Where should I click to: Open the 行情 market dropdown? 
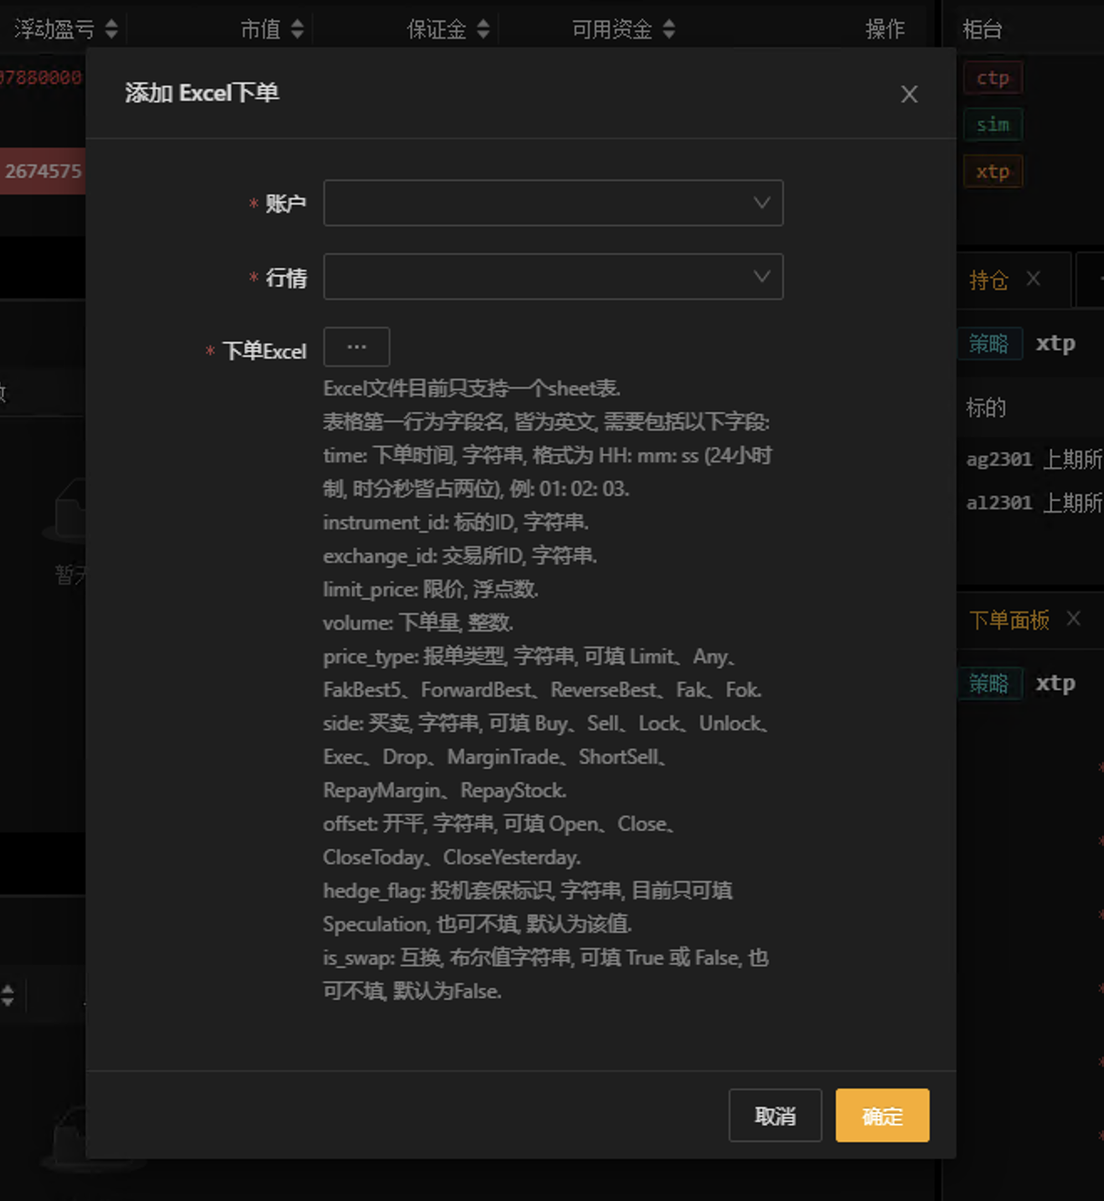[x=553, y=276]
